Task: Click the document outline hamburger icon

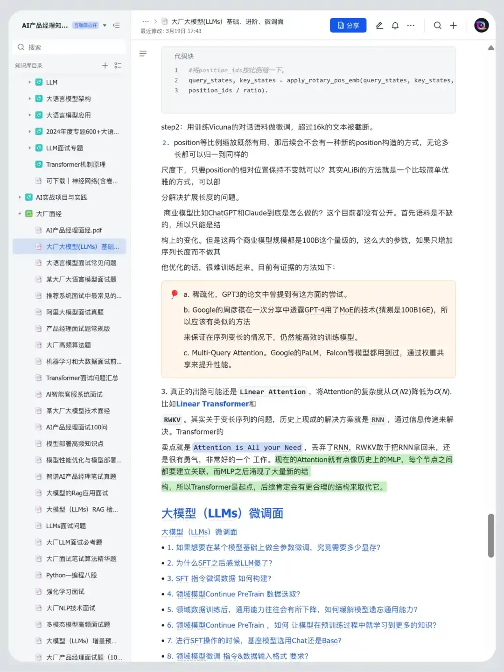Action: [143, 54]
